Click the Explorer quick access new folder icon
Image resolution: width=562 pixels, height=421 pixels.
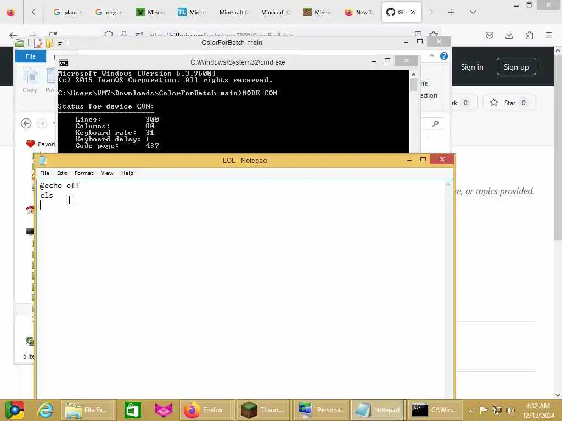[x=49, y=43]
